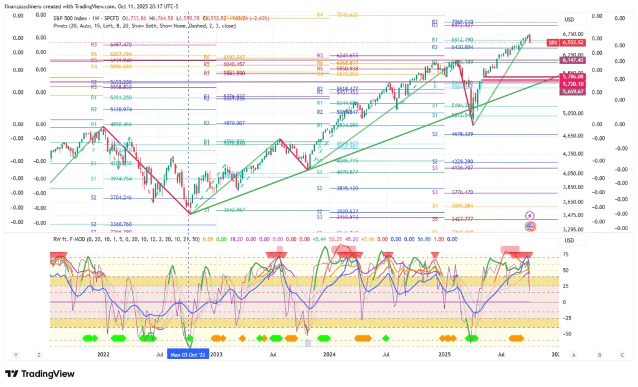Click the 2024 label on the time axis
638x387 pixels.
coord(330,355)
